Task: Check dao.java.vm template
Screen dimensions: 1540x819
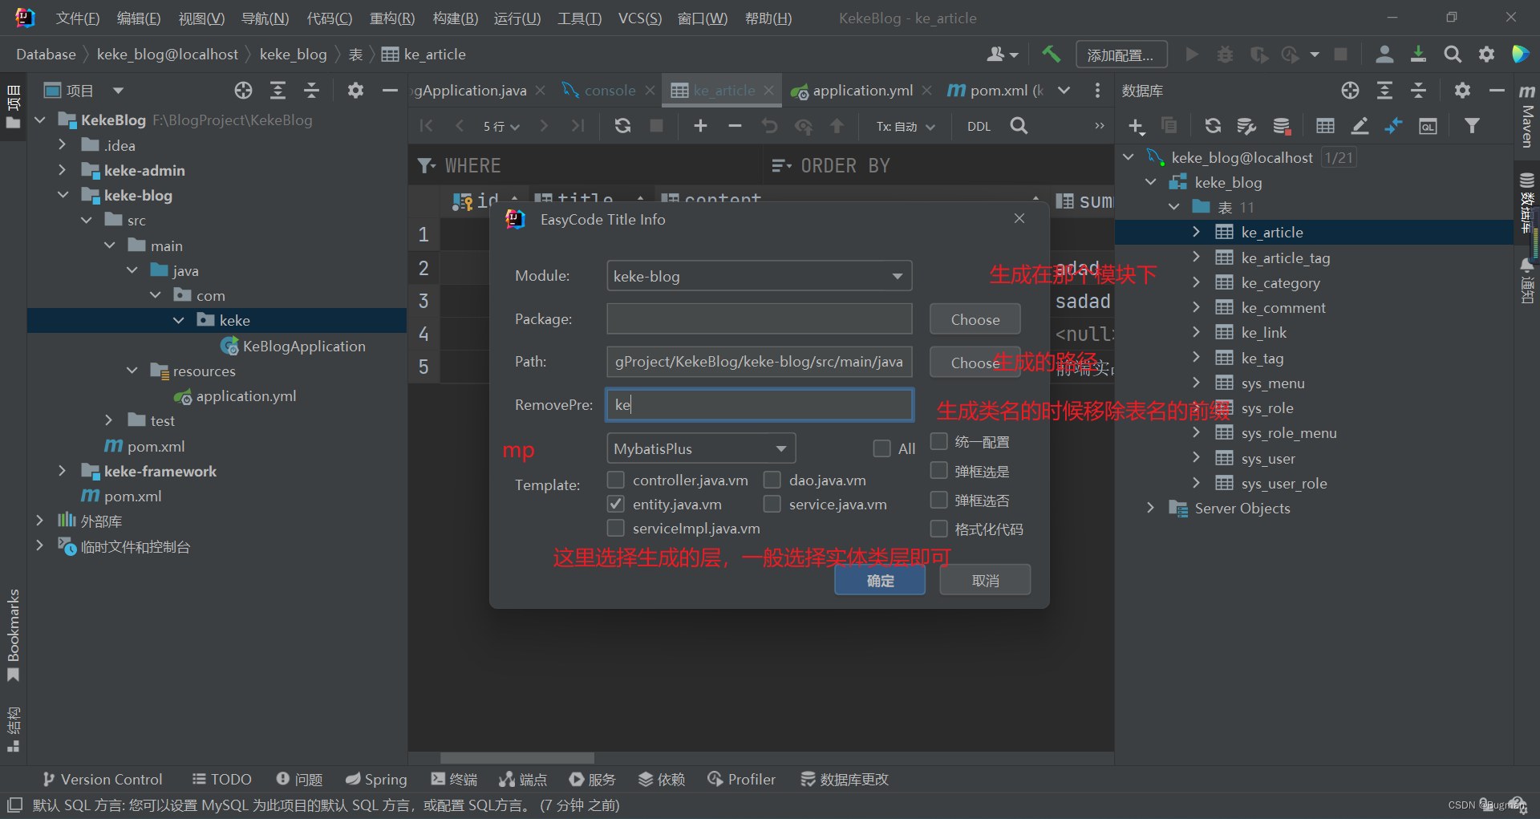Action: point(772,480)
